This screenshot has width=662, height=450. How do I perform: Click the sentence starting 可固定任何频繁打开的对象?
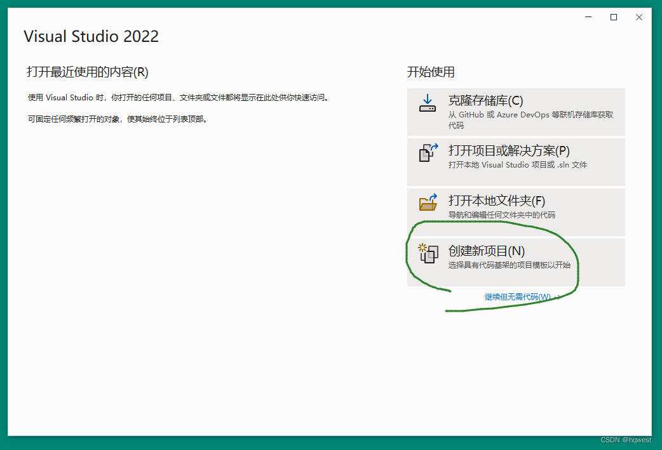point(118,119)
